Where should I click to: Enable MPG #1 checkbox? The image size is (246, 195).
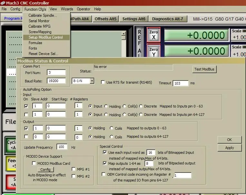click(x=74, y=169)
